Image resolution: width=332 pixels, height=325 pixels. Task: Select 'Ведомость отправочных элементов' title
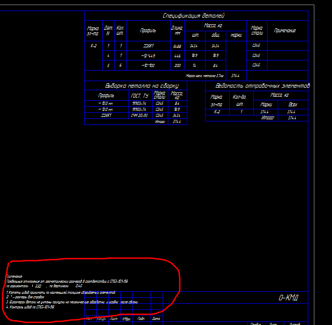[262, 86]
